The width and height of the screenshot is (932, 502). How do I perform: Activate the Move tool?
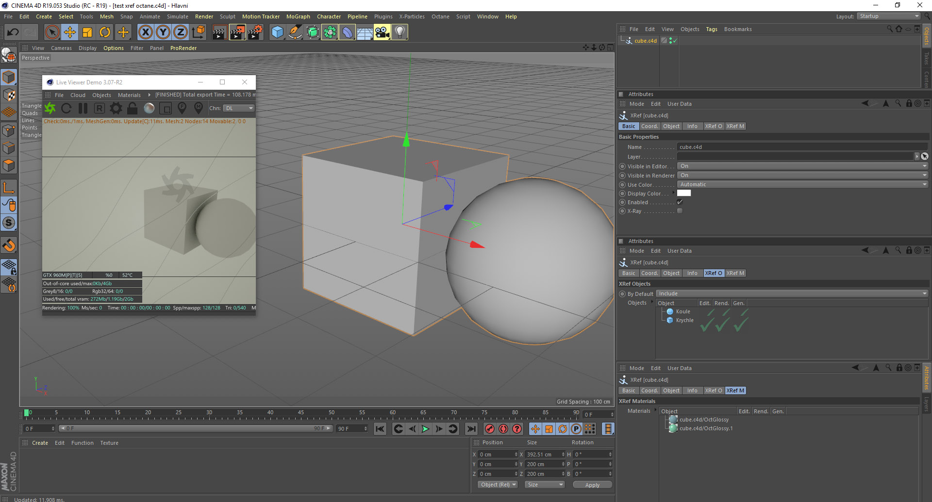70,32
